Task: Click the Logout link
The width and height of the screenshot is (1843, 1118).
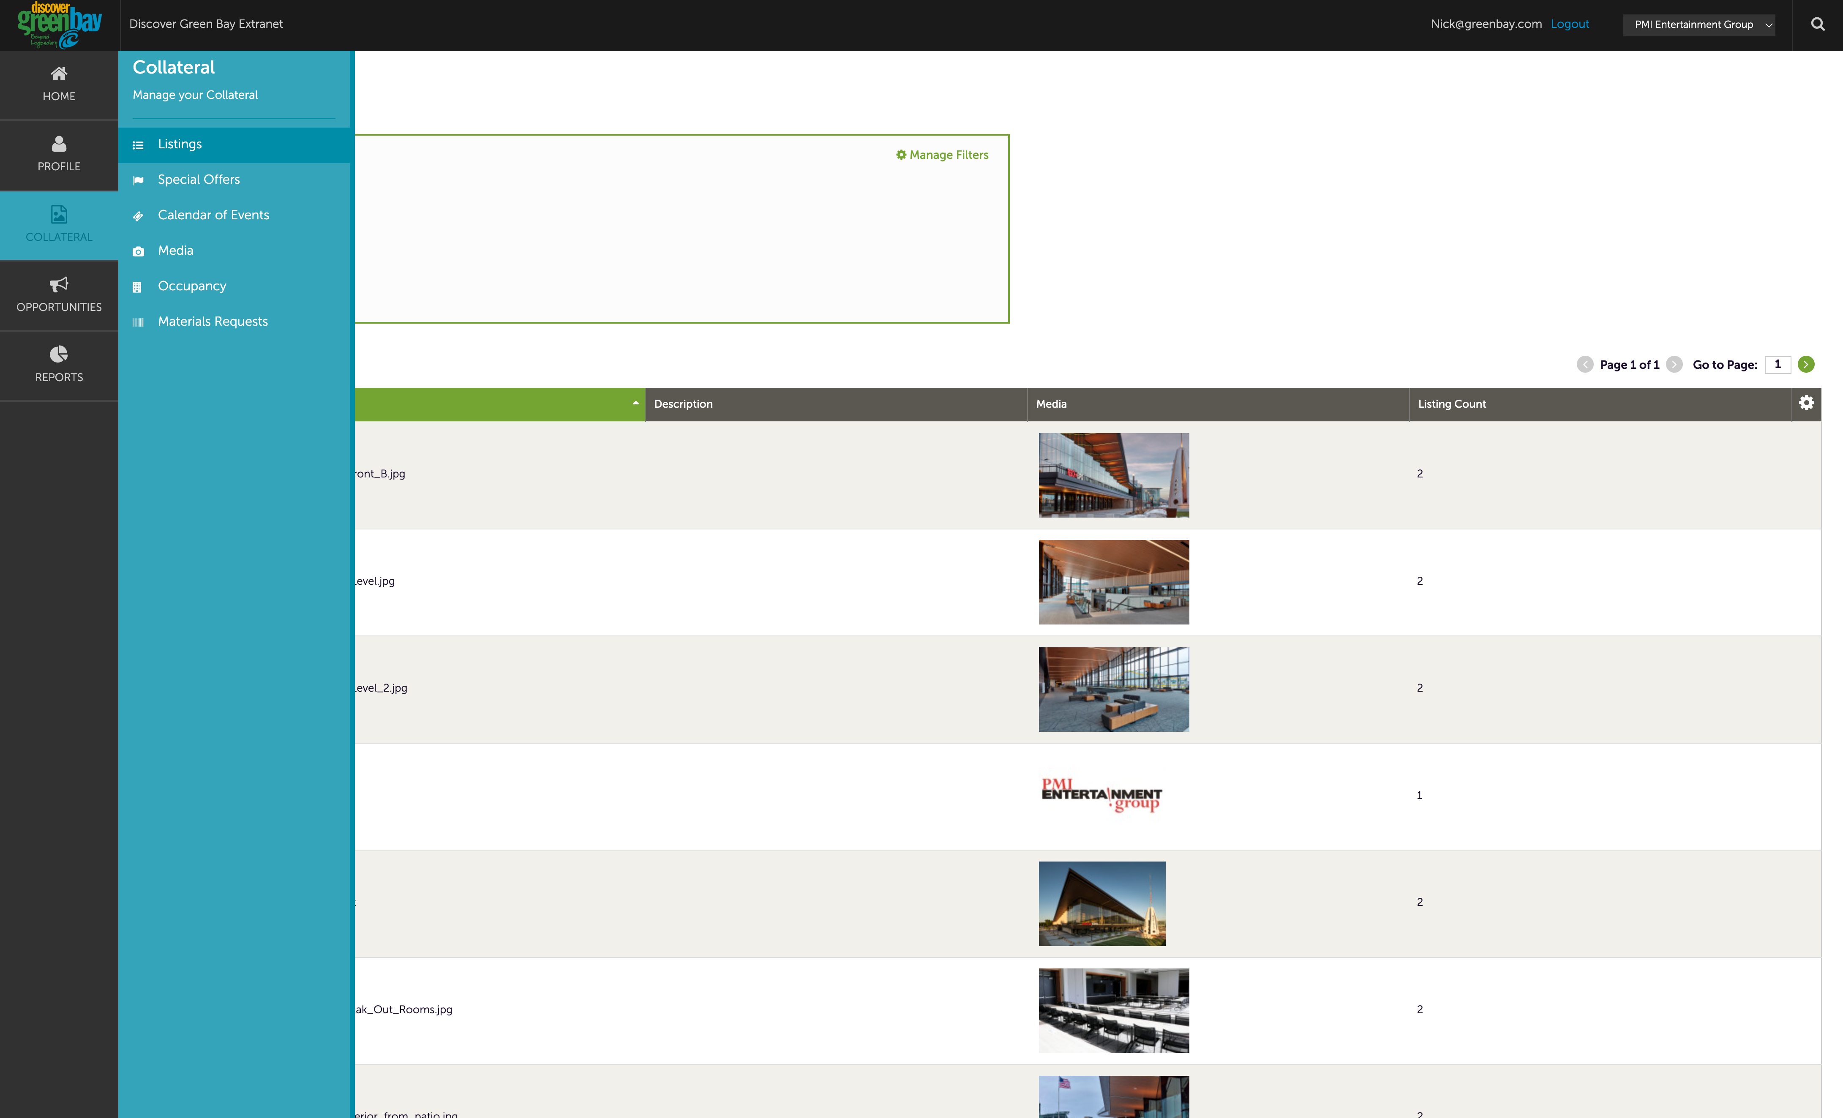Action: (1569, 24)
